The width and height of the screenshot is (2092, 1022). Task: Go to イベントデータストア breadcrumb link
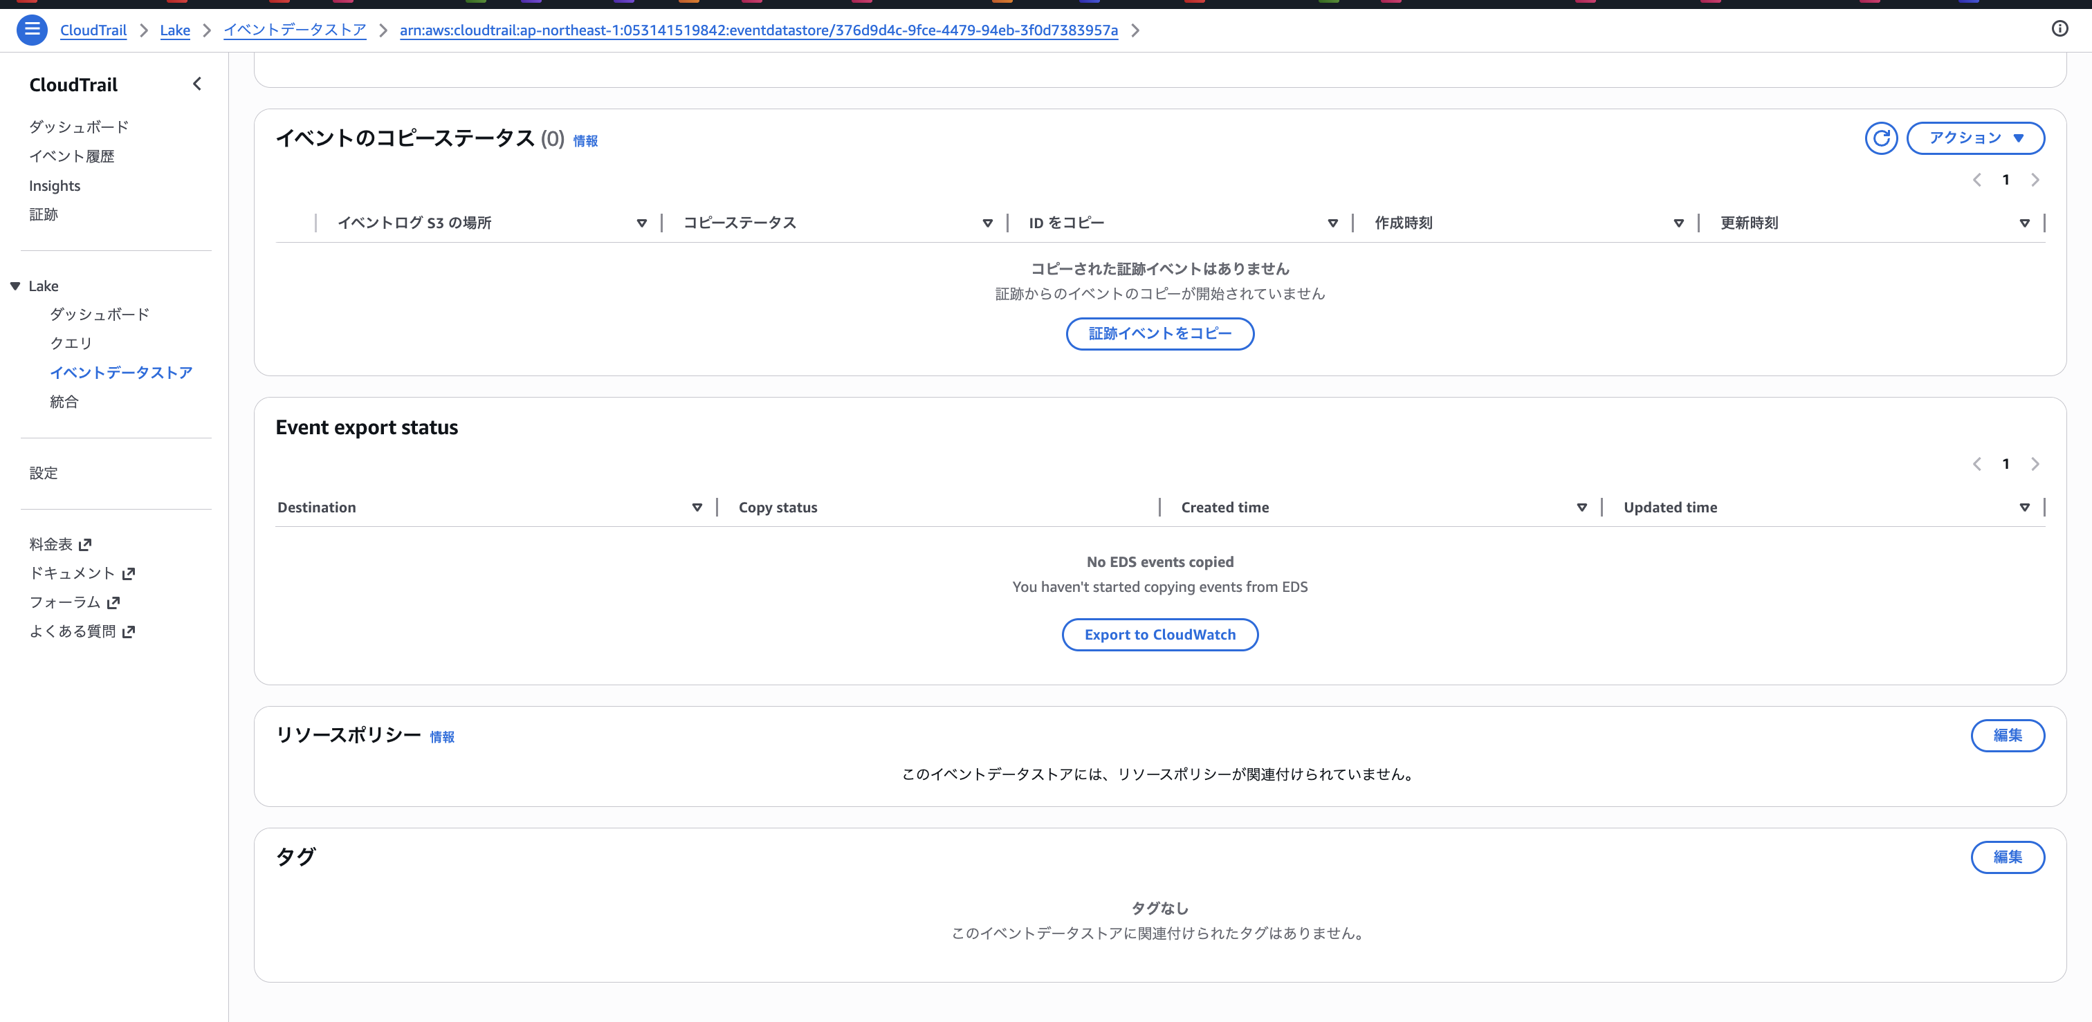[x=295, y=30]
